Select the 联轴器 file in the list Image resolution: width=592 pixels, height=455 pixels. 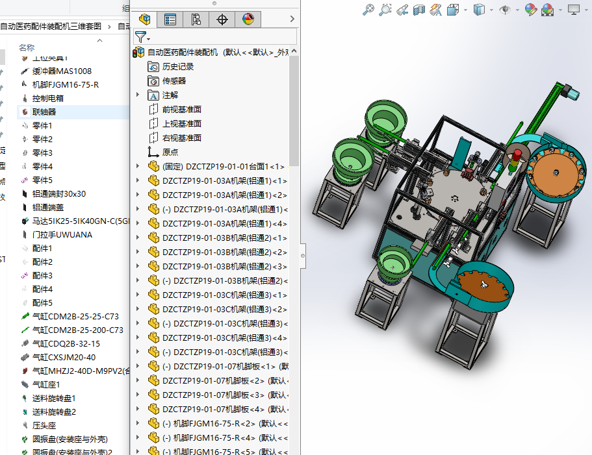tap(44, 112)
